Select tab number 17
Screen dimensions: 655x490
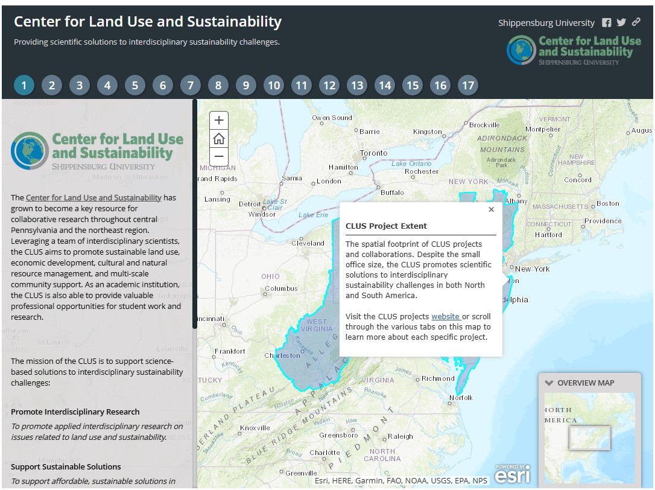pyautogui.click(x=468, y=86)
